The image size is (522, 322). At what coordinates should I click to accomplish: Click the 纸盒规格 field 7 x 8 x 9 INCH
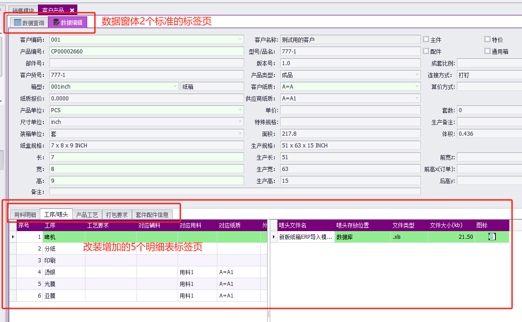pos(146,146)
